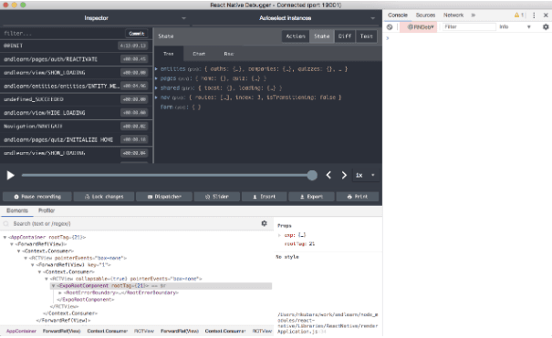
Task: Open React DevTools settings gear
Action: click(264, 223)
